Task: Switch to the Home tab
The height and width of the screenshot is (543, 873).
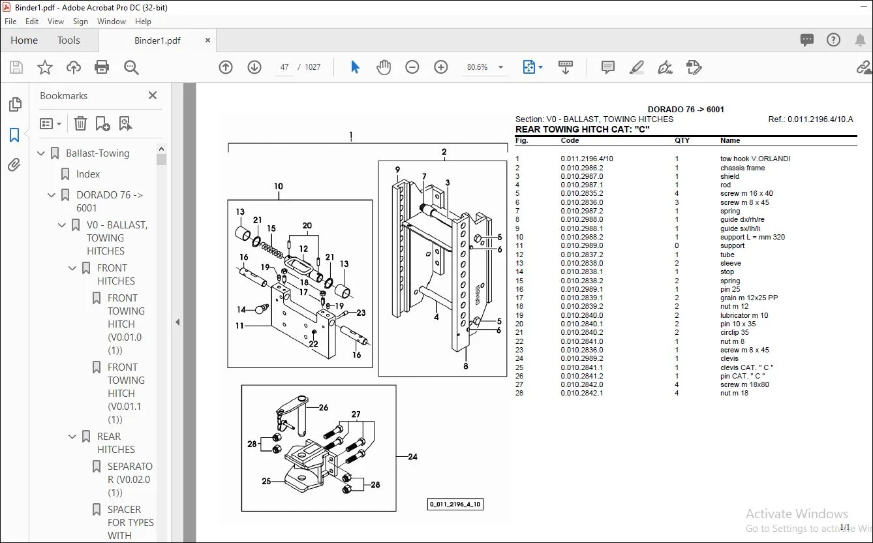Action: click(x=24, y=40)
